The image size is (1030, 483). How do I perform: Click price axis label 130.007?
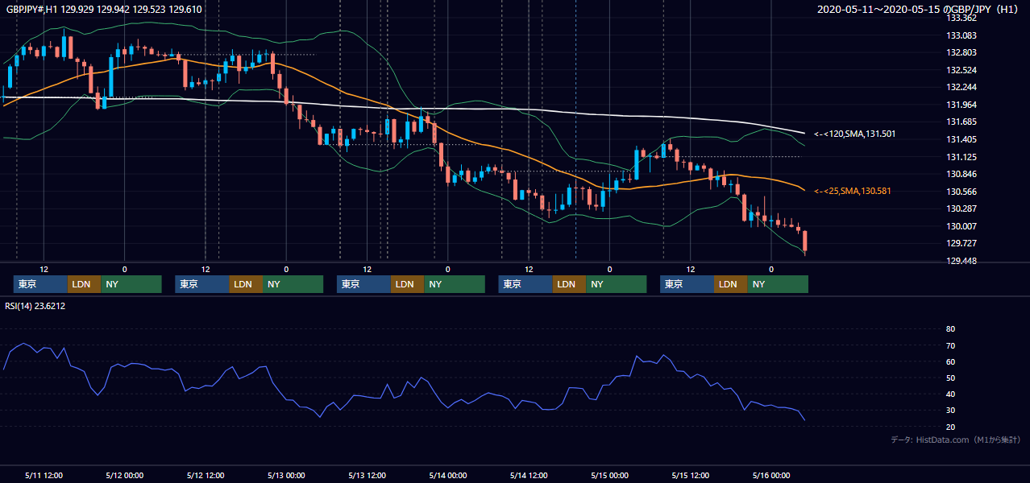pos(961,226)
